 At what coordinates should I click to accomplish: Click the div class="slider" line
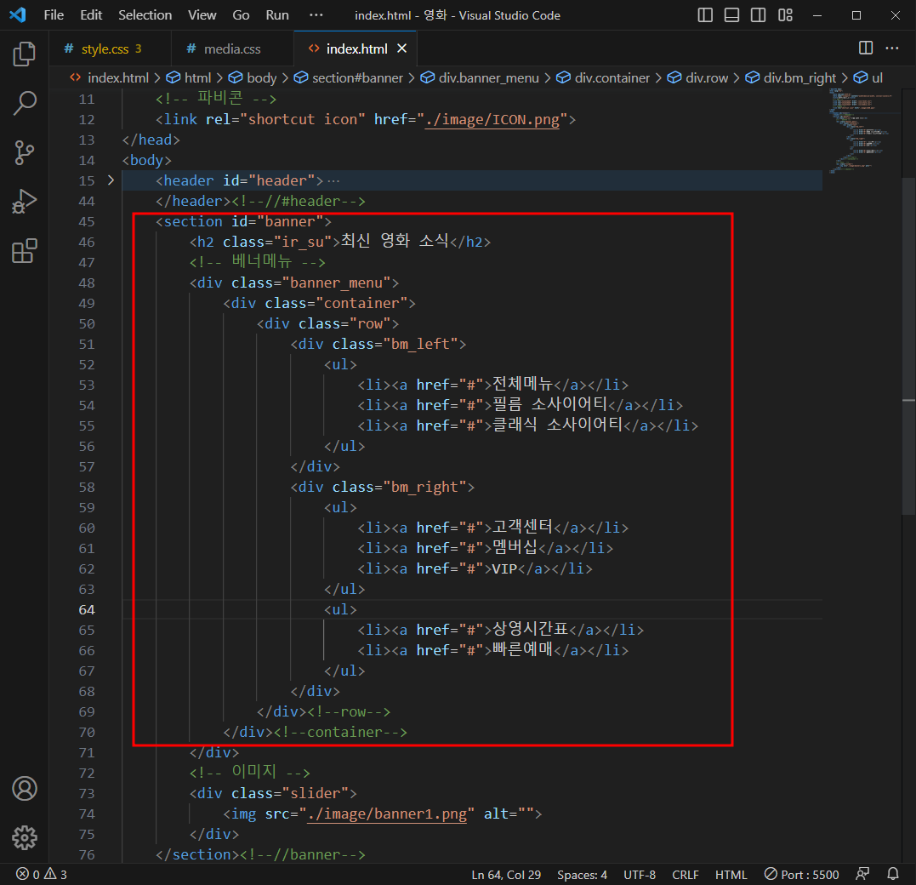(273, 793)
